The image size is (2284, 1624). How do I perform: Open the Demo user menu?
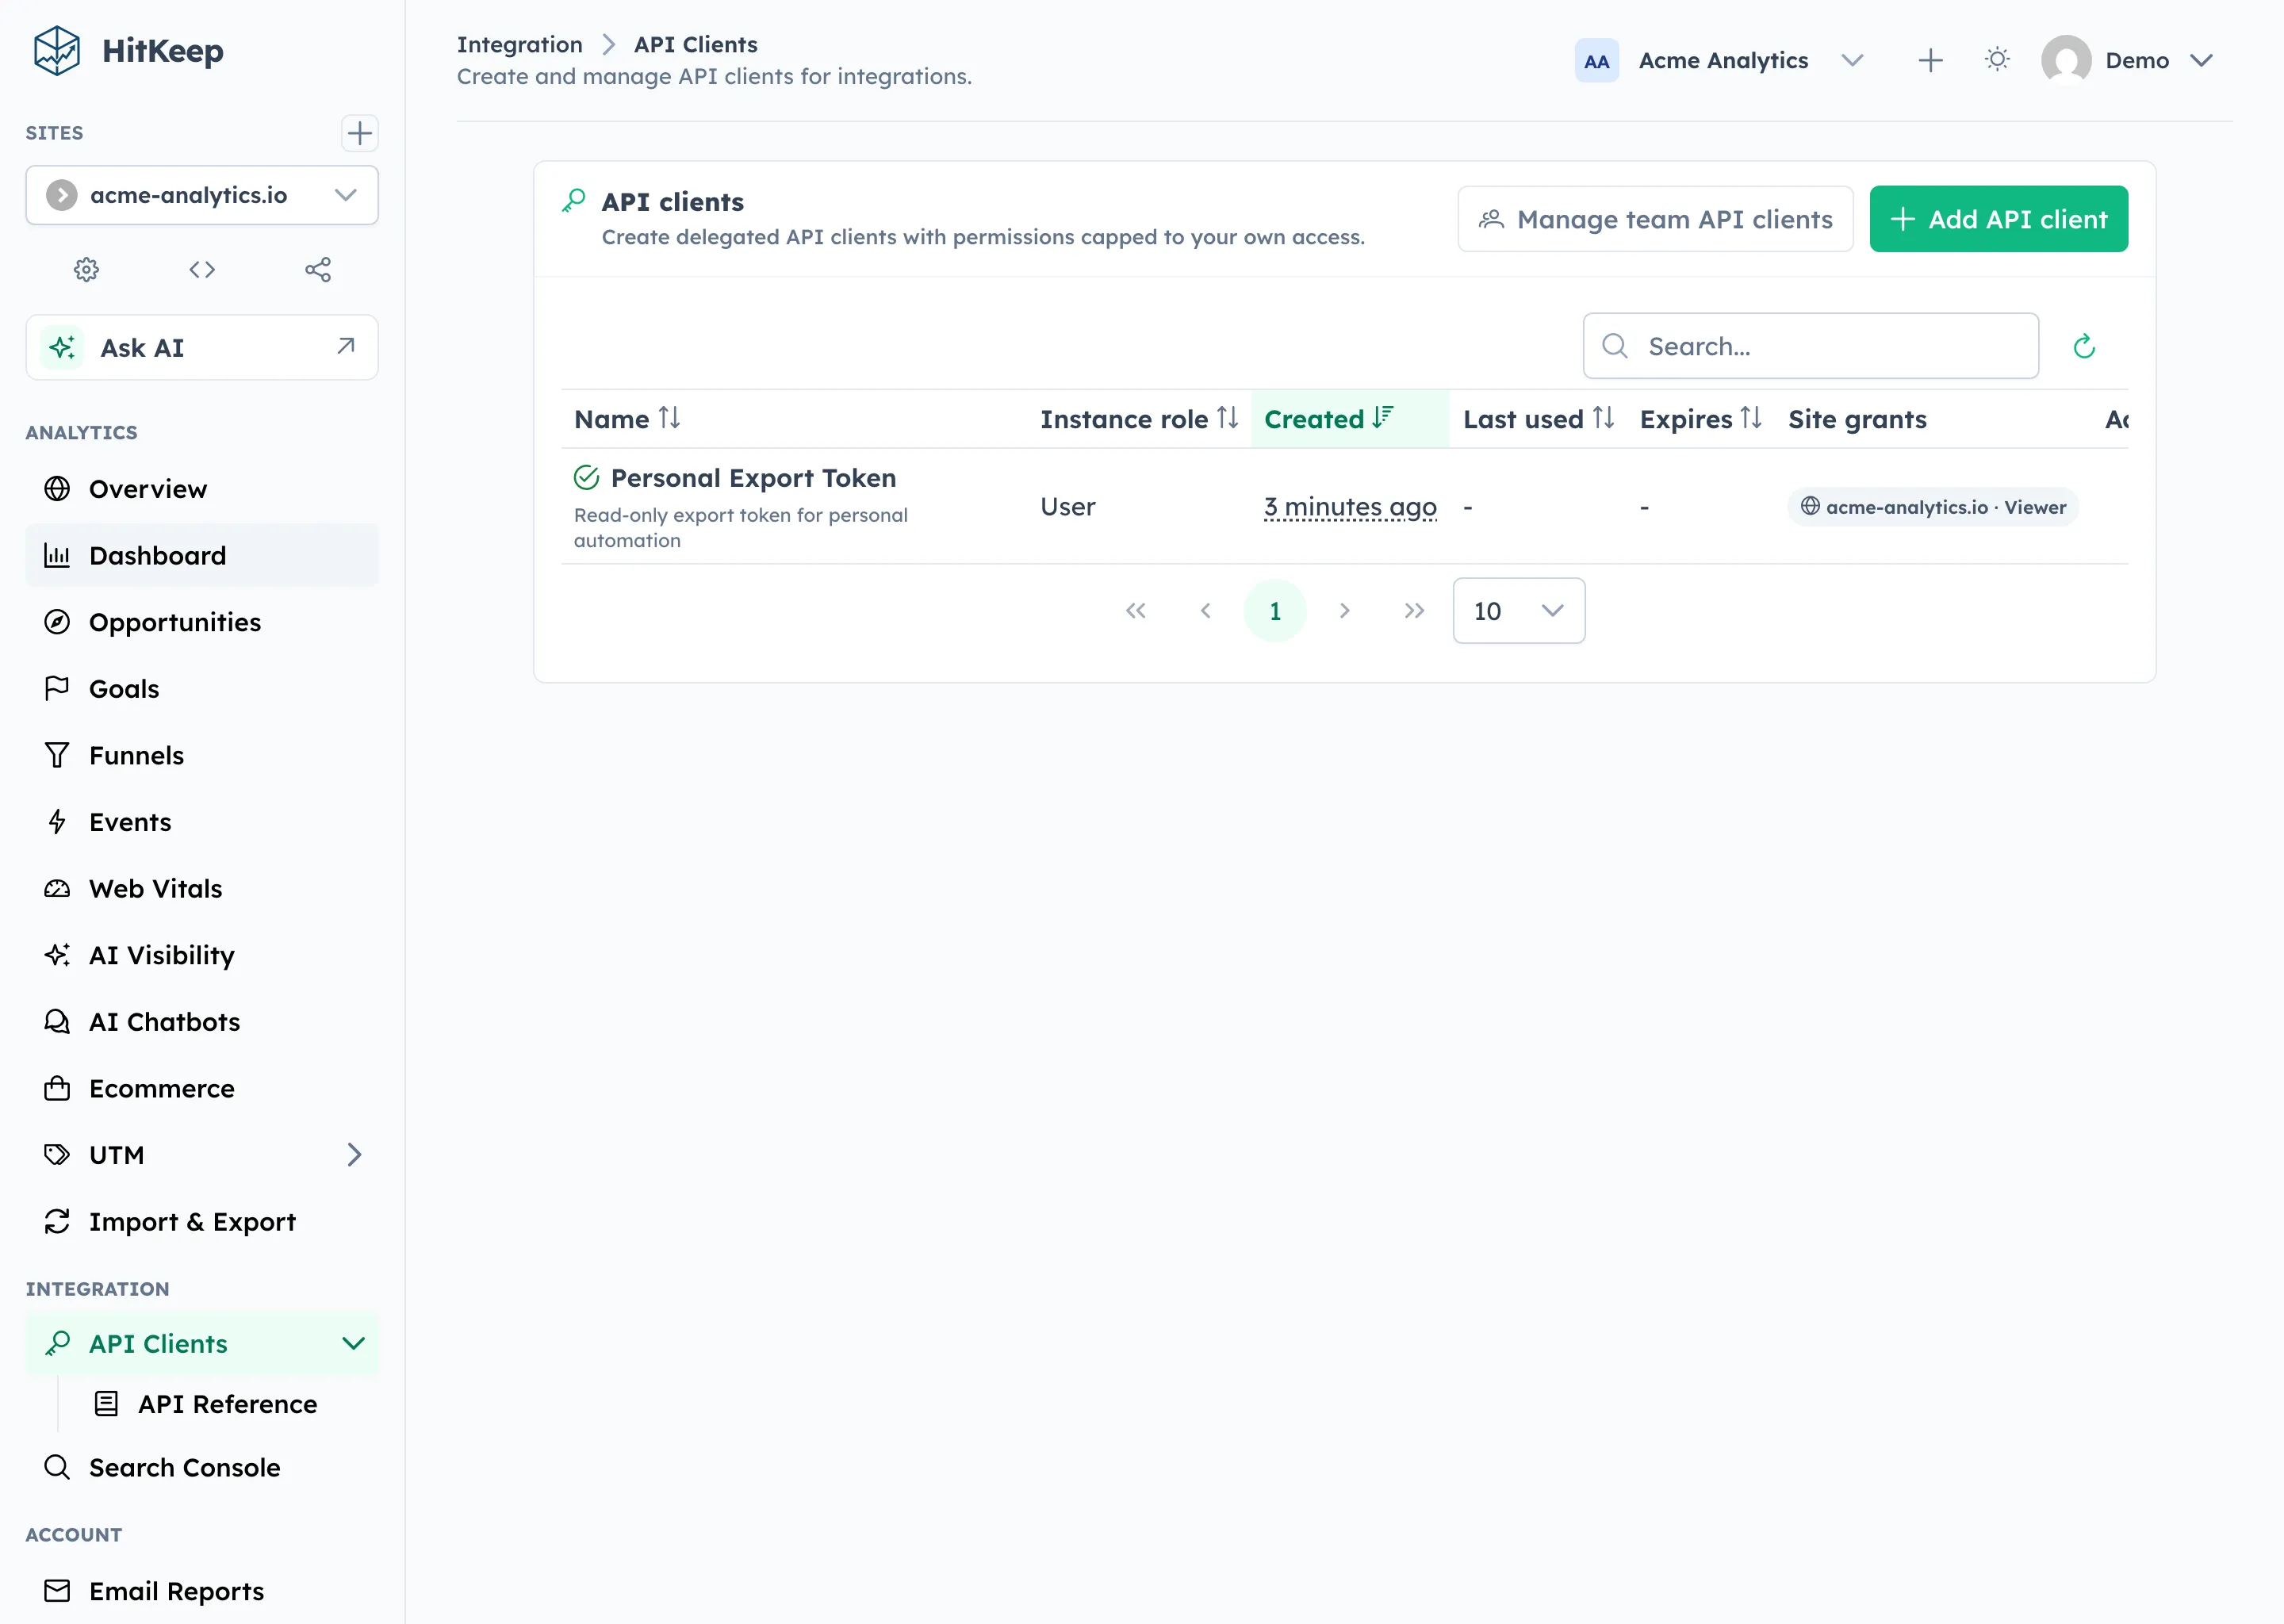click(2128, 61)
